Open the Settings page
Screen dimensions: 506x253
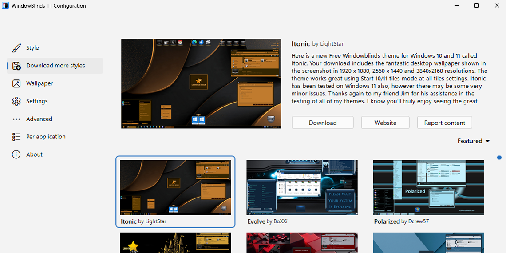pyautogui.click(x=55, y=101)
